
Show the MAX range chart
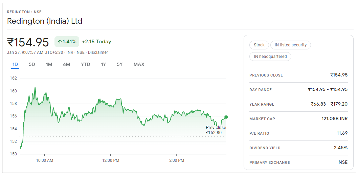139,64
